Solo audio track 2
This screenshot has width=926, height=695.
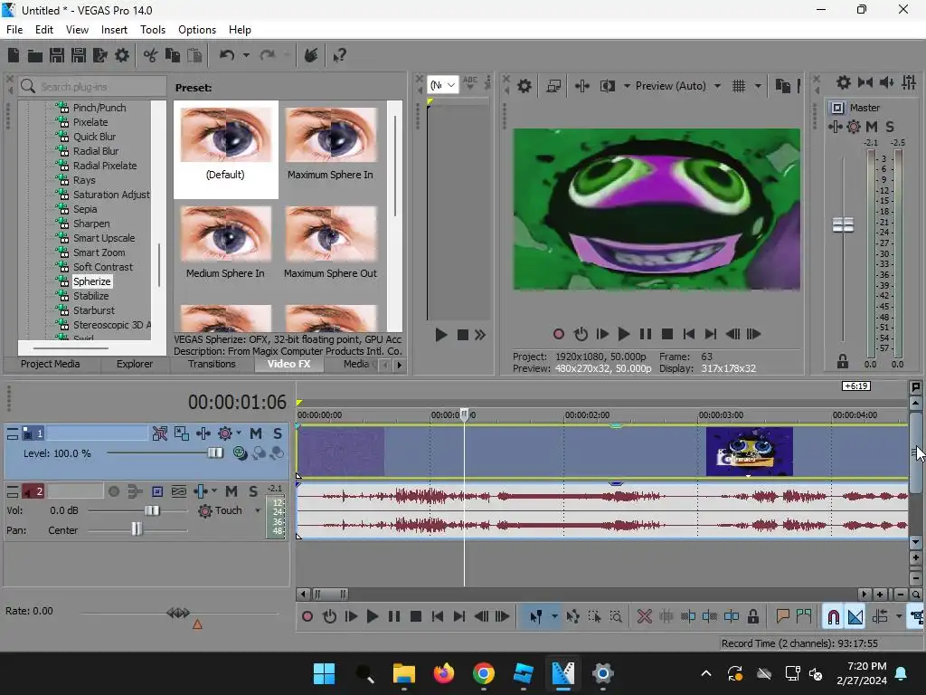[x=253, y=491]
